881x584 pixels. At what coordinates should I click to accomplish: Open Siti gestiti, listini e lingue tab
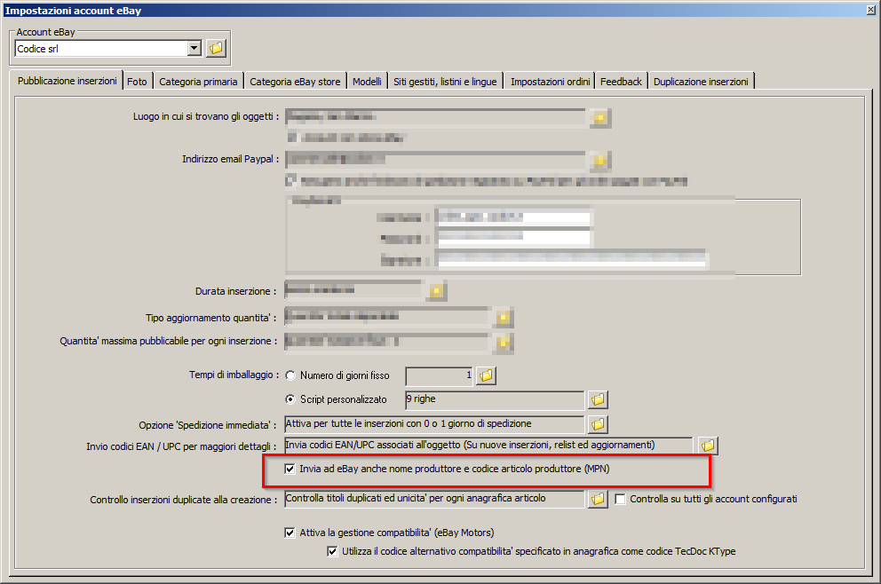[x=445, y=82]
